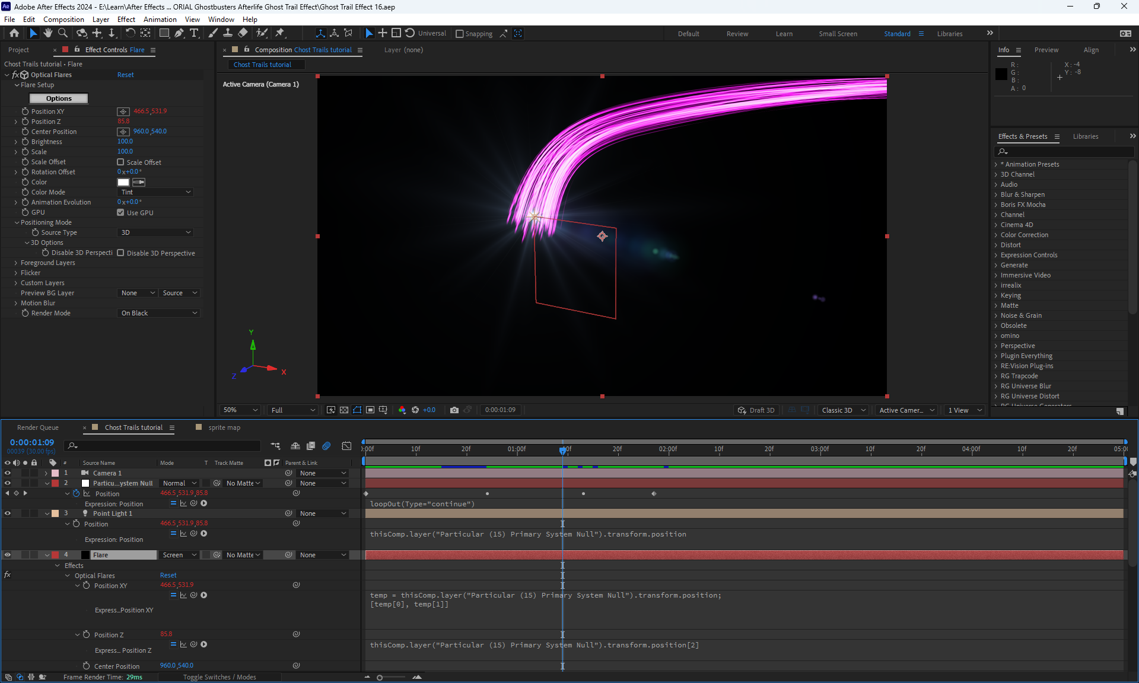Uncheck the Use GPU checkbox
Screen dimensions: 1139x683
[121, 212]
